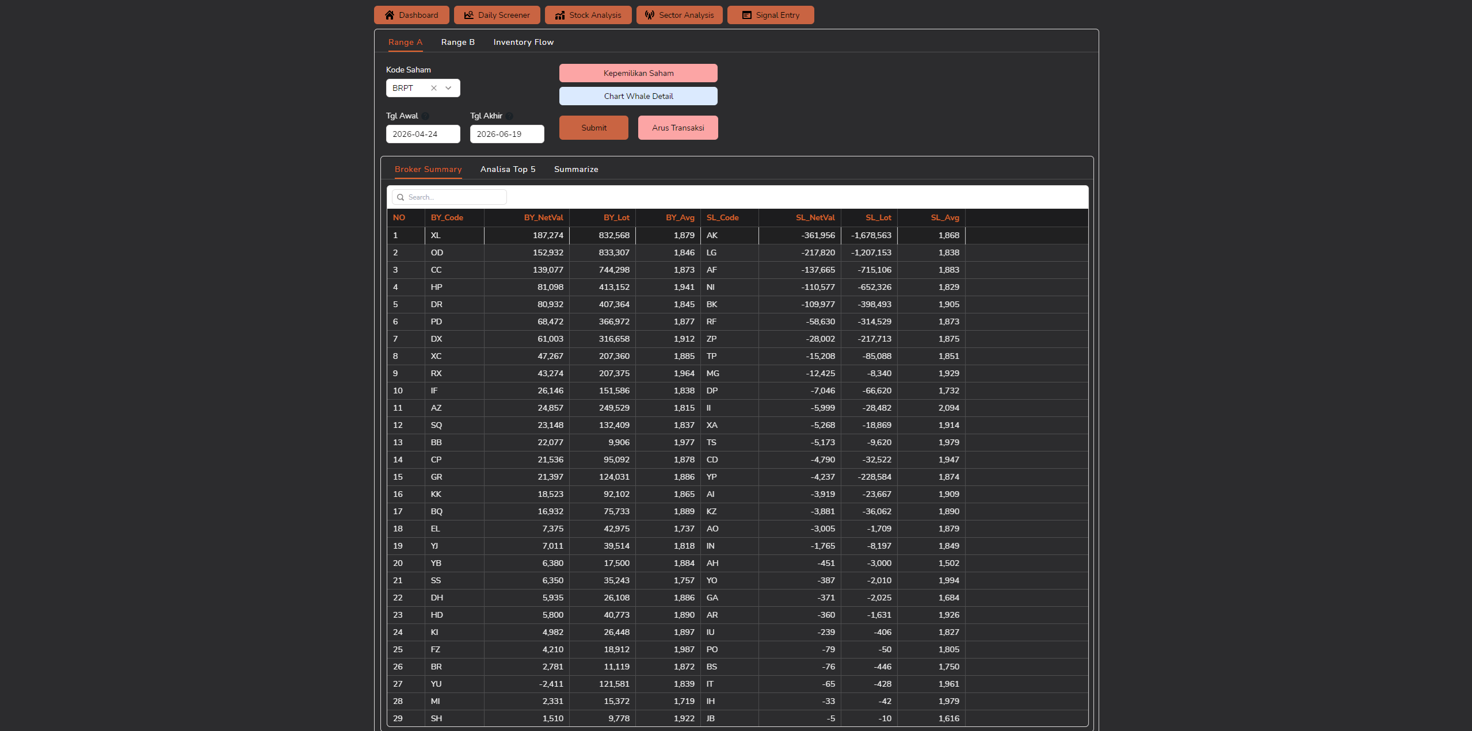Image resolution: width=1472 pixels, height=731 pixels.
Task: Click the Signal Entry list icon
Action: (x=746, y=15)
